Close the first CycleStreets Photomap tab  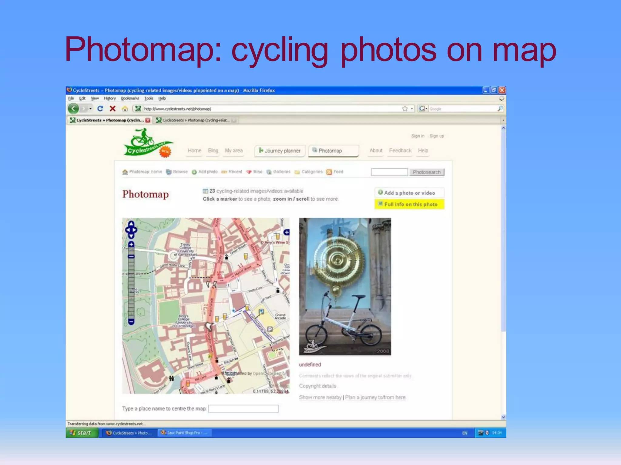pyautogui.click(x=148, y=120)
